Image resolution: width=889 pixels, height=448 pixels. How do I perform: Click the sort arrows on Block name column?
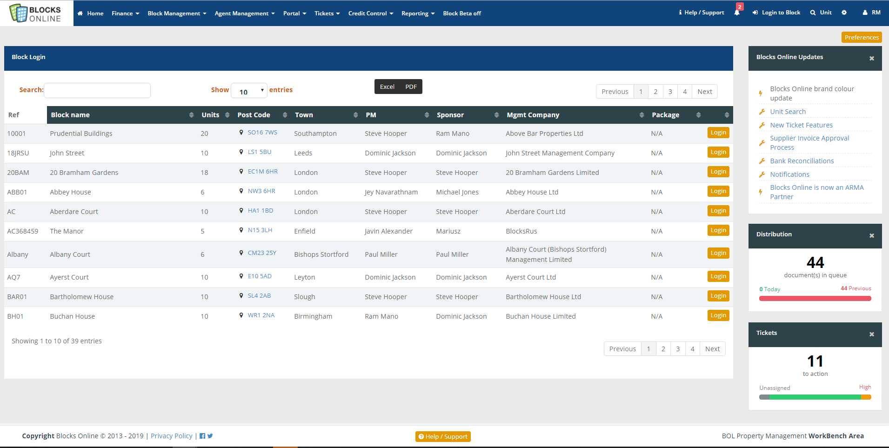pyautogui.click(x=191, y=115)
